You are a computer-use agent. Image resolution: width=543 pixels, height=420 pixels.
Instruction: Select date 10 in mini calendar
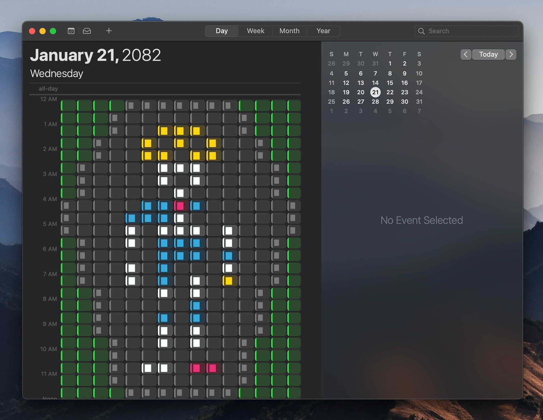[x=419, y=74]
